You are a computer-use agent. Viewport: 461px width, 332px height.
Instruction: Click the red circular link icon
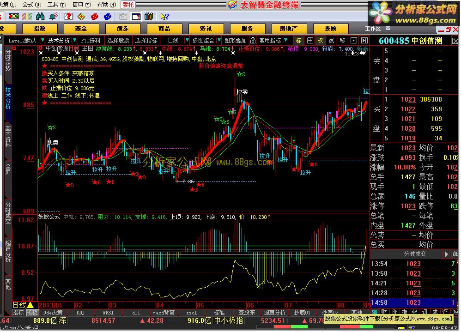(x=95, y=17)
